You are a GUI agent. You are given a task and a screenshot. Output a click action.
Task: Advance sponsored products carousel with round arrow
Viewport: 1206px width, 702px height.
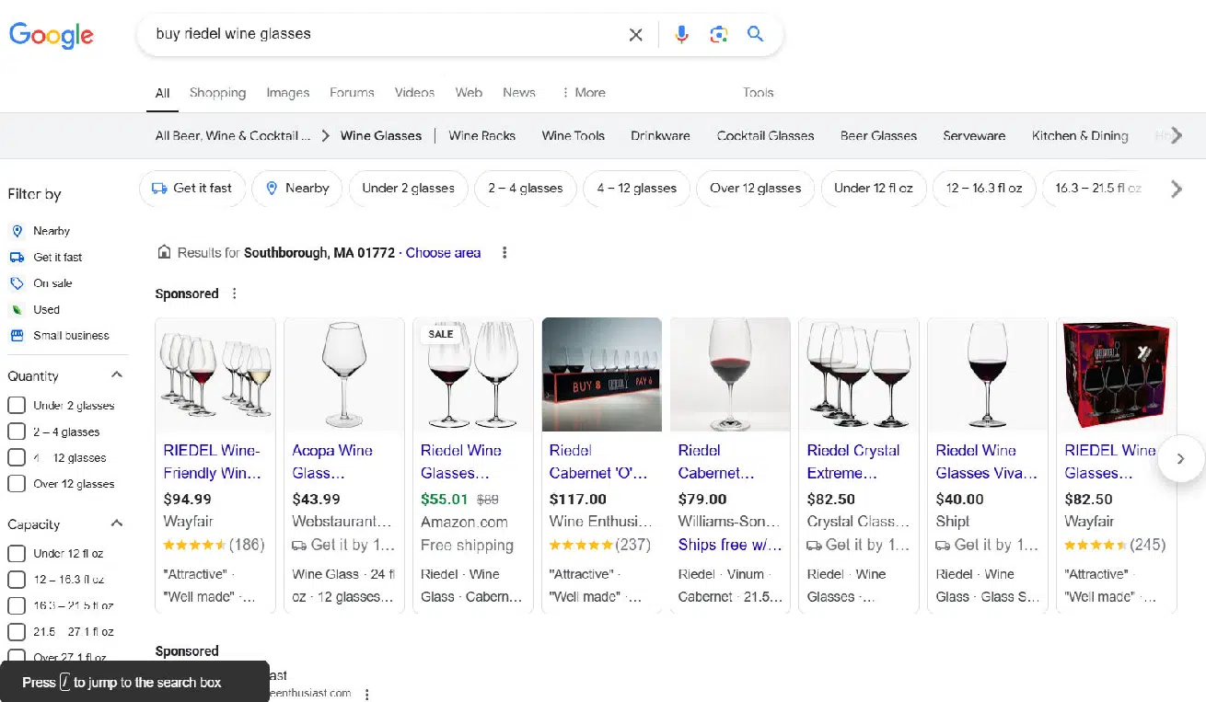point(1180,458)
